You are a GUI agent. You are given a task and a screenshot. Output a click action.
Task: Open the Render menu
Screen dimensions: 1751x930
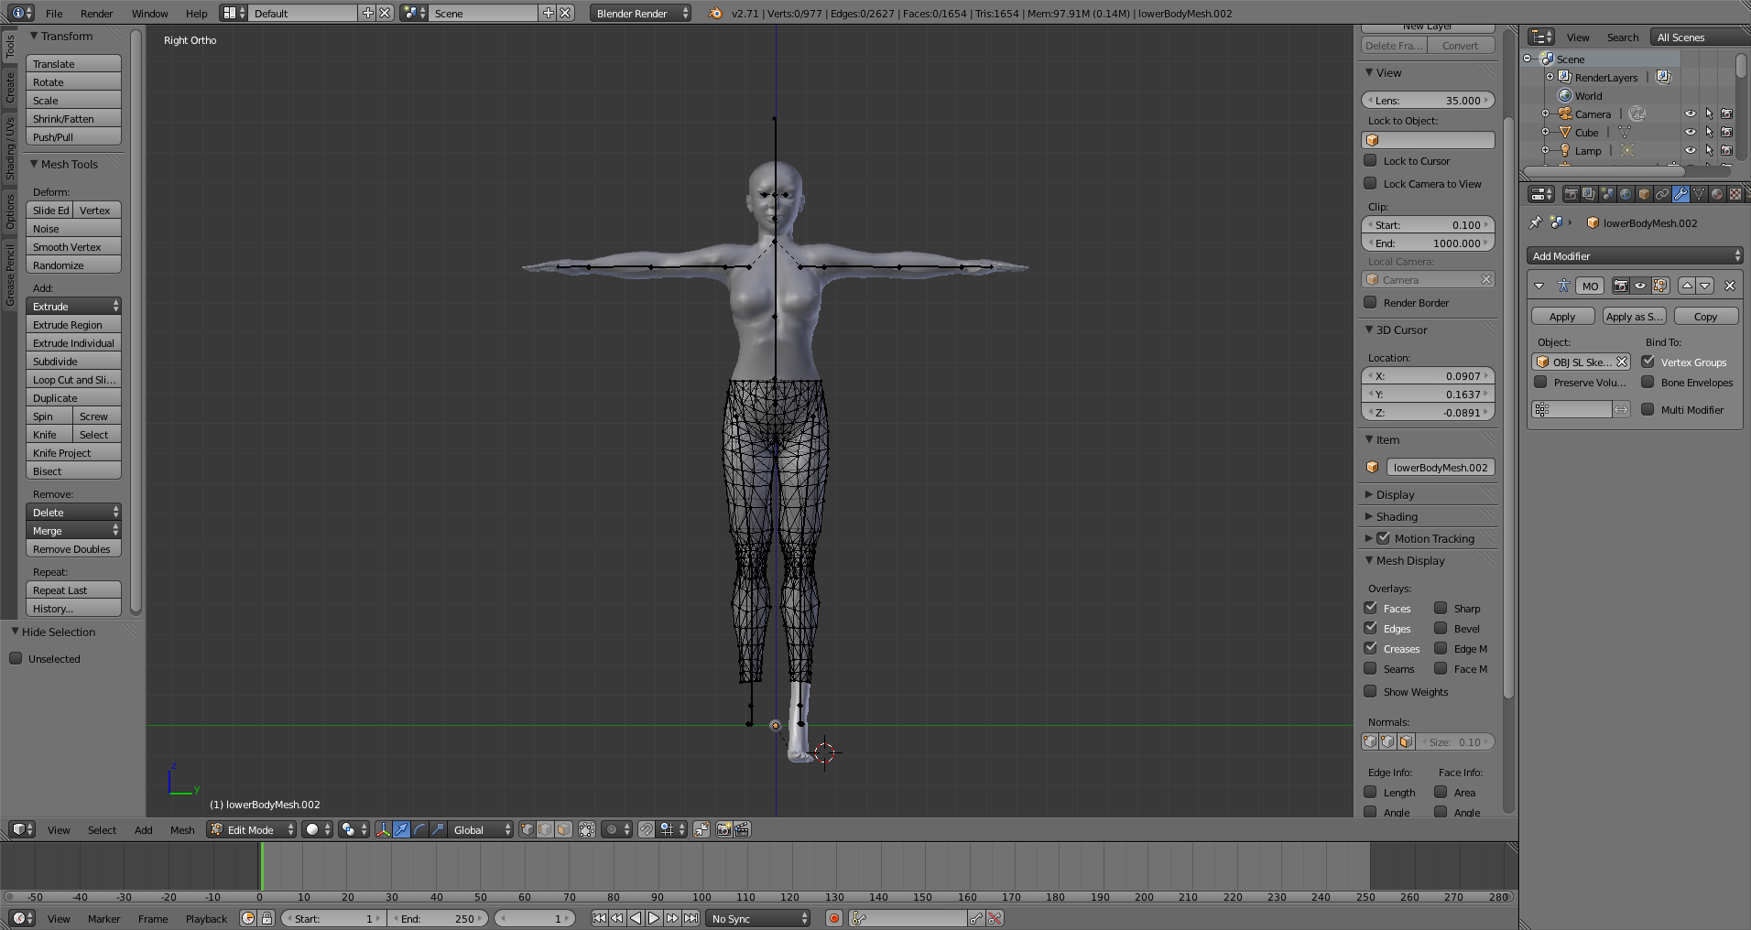point(96,13)
